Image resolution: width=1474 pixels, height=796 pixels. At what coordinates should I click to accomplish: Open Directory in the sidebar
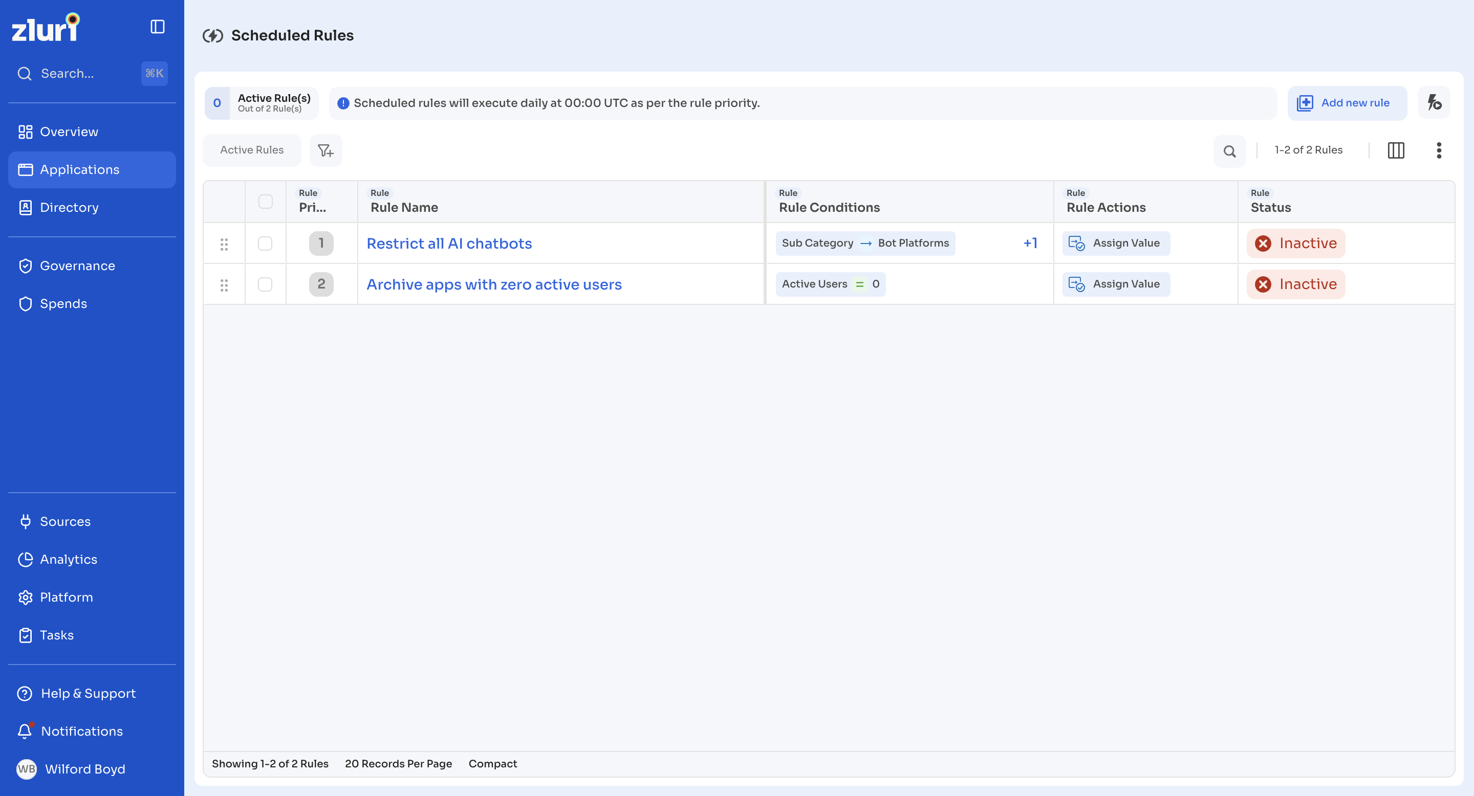(92, 208)
